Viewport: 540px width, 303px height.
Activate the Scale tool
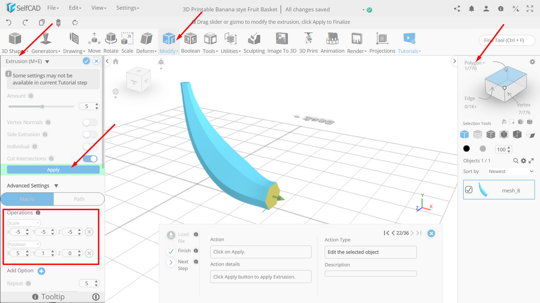click(x=127, y=43)
